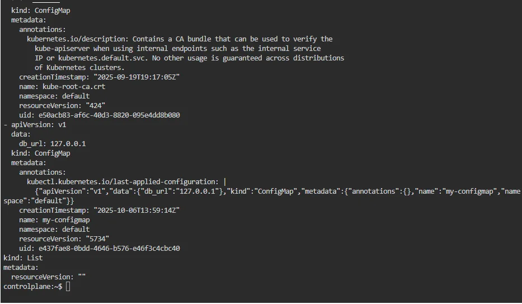Click the controlplane:~$ shell prompt text
The height and width of the screenshot is (304, 522).
(x=33, y=287)
